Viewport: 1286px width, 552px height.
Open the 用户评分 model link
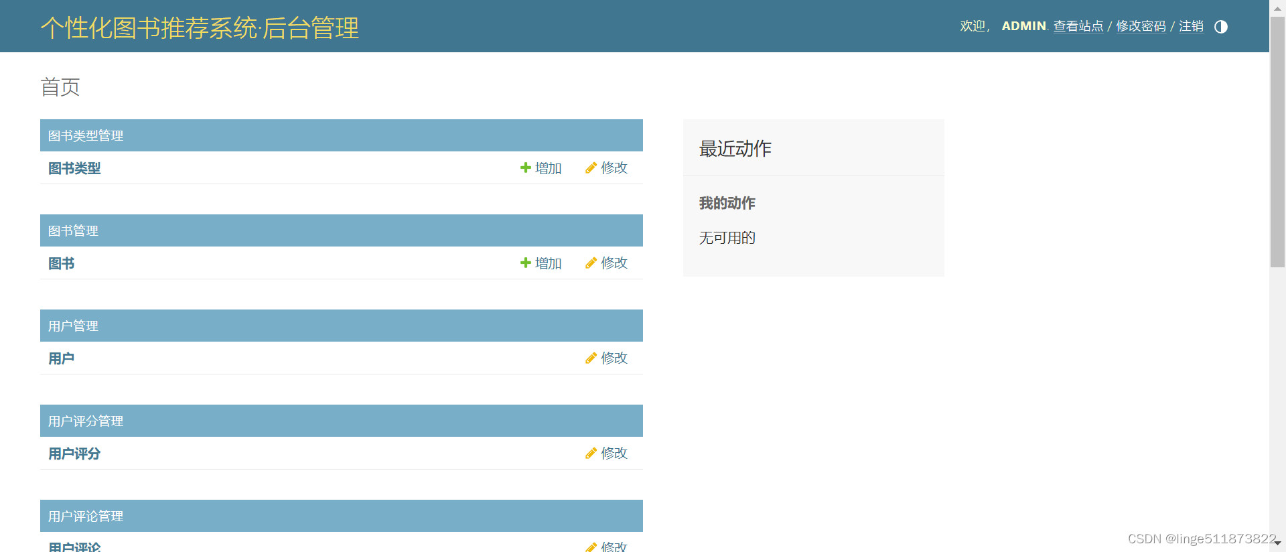tap(74, 454)
